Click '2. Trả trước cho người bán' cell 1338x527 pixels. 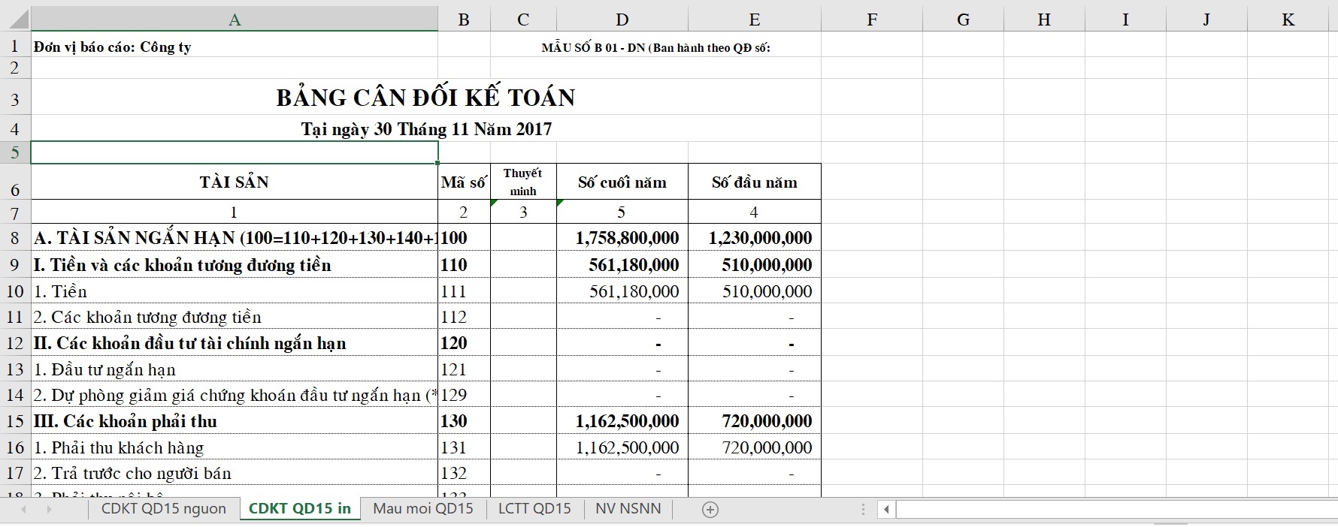coord(235,473)
